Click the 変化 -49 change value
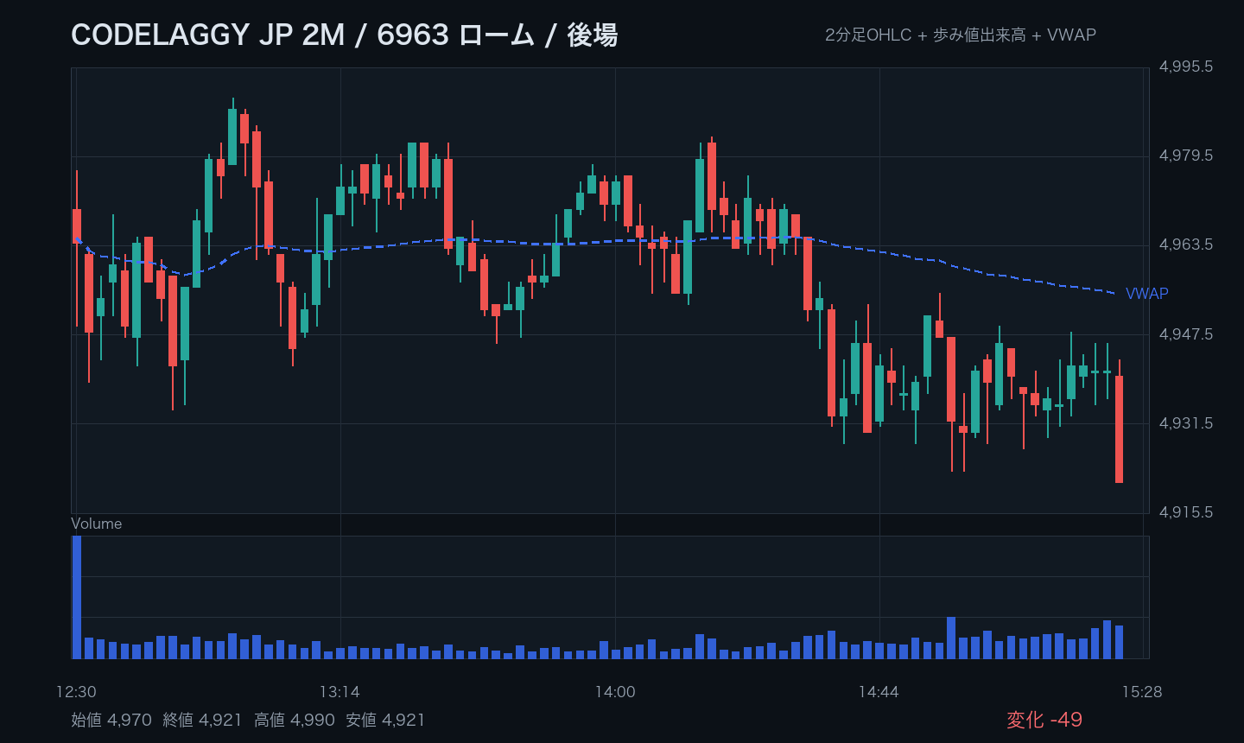1244x743 pixels. click(1044, 720)
